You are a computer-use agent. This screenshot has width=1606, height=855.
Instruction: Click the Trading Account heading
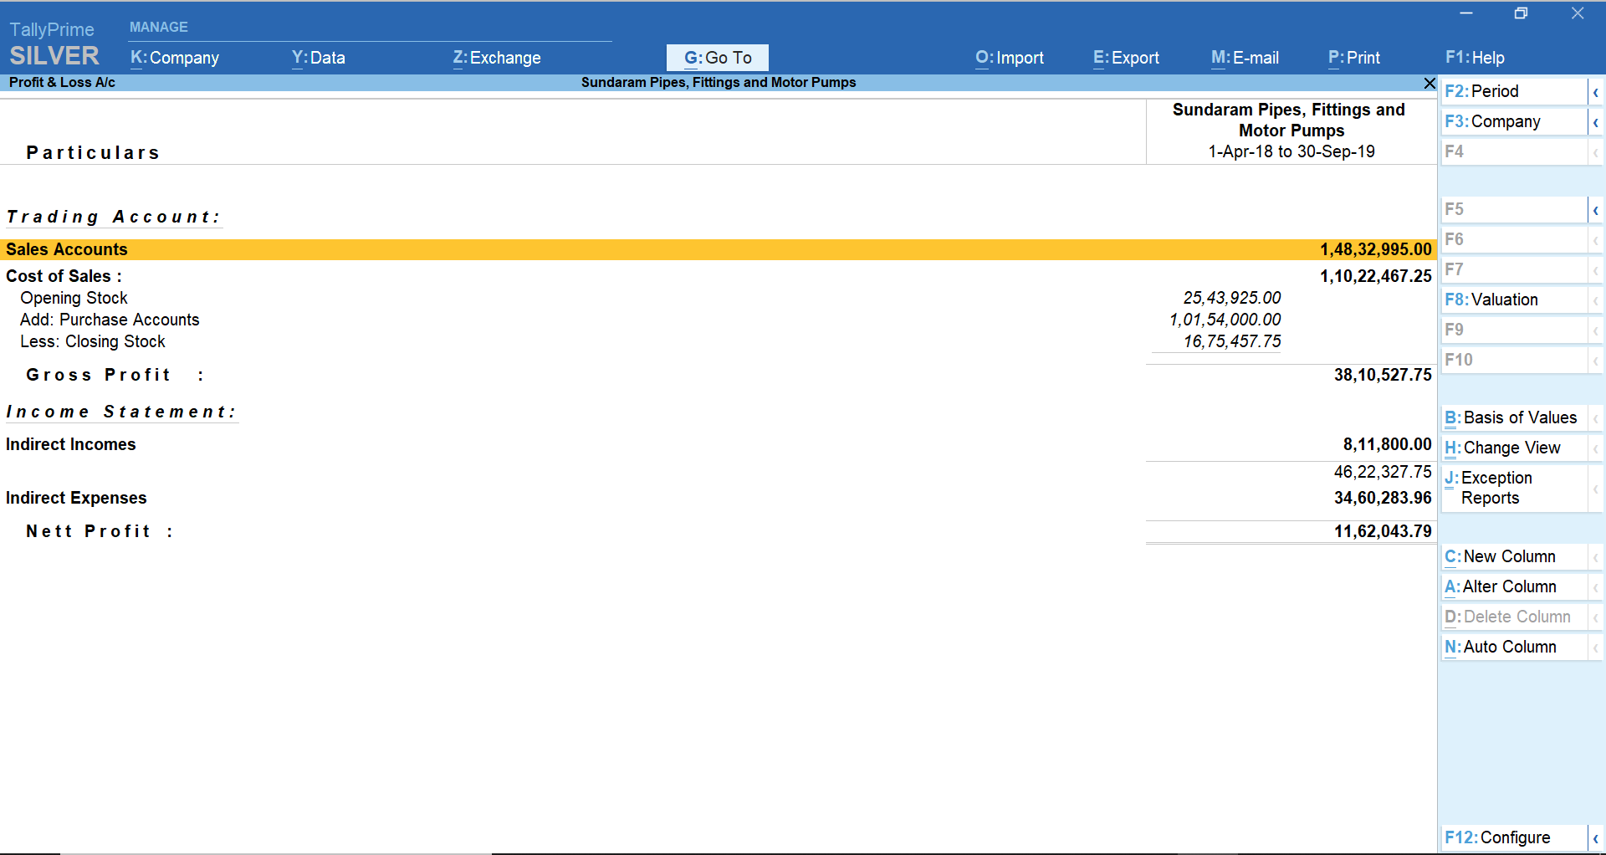coord(113,217)
